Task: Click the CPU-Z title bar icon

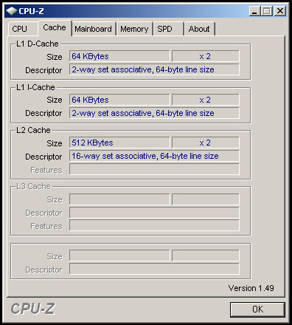Action: 11,11
